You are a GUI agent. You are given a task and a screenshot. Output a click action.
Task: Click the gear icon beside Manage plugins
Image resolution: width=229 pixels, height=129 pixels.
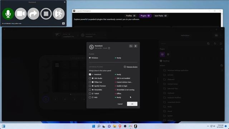point(125,67)
